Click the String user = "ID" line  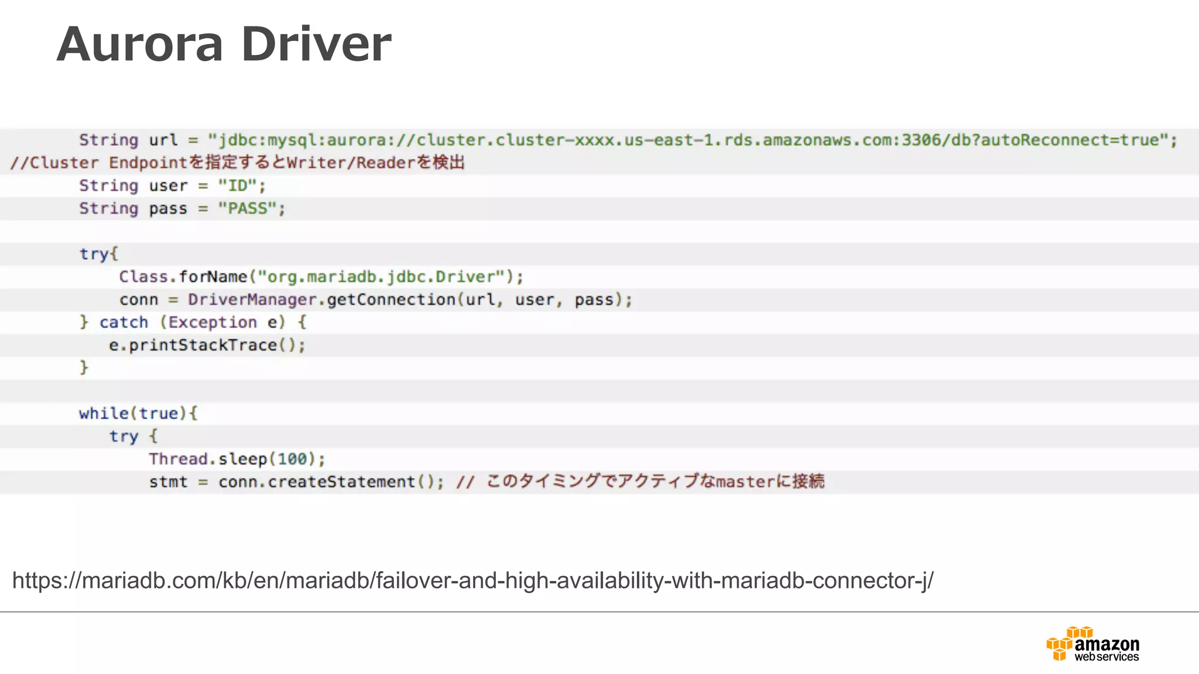172,186
